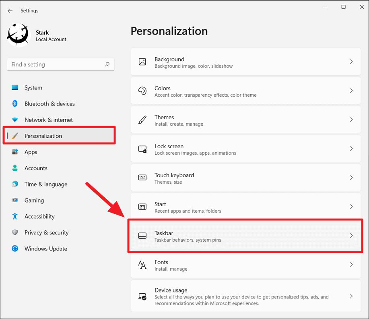Open Bluetooth & devices category
This screenshot has height=319, width=369.
click(x=49, y=104)
